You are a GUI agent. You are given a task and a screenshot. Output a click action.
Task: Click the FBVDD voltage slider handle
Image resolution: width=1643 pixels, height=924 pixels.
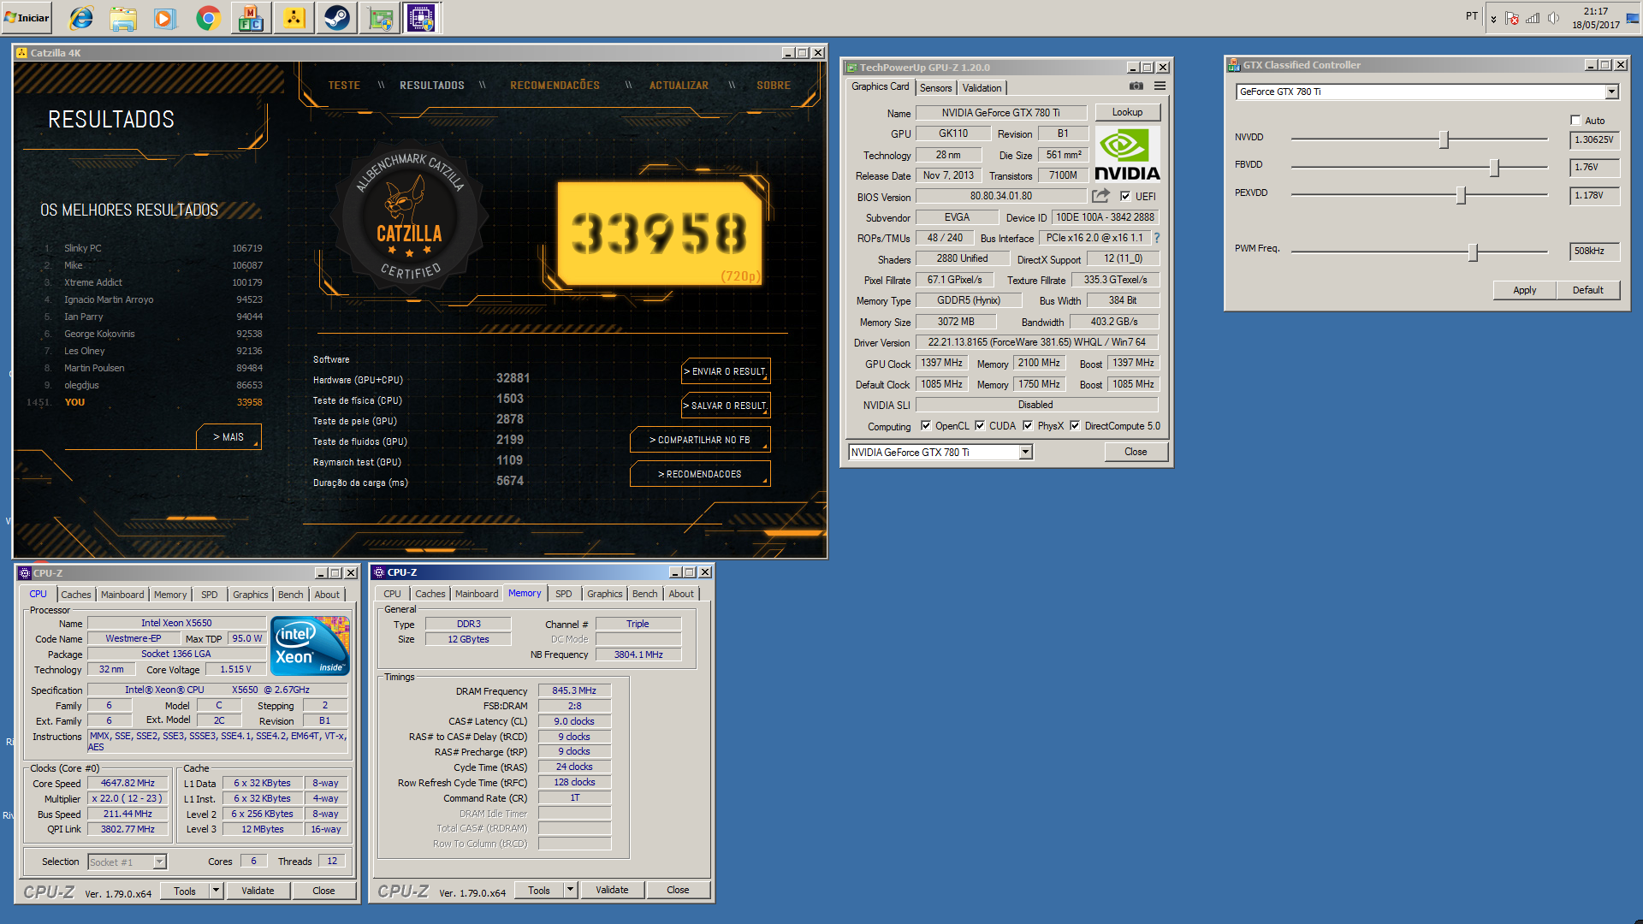coord(1494,168)
